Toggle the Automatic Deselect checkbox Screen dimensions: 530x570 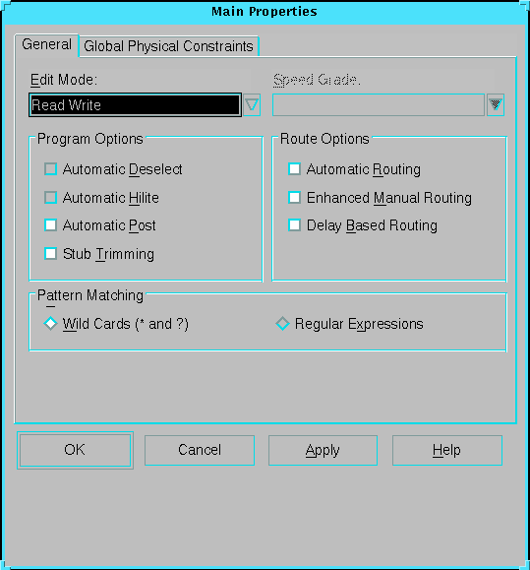click(x=50, y=169)
